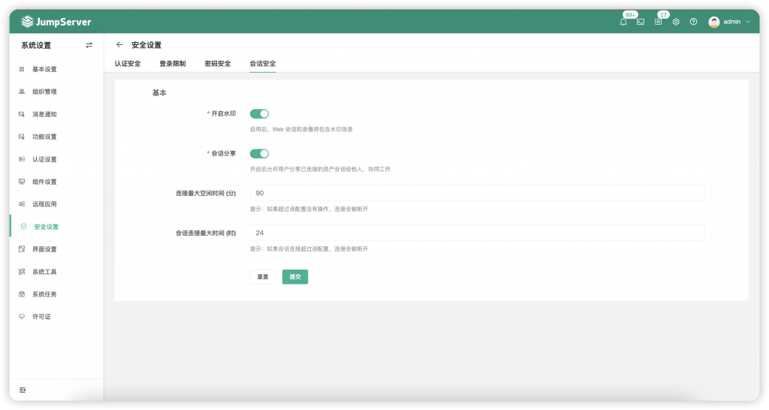769x410 pixels.
Task: Click the admin username text
Action: click(x=731, y=22)
